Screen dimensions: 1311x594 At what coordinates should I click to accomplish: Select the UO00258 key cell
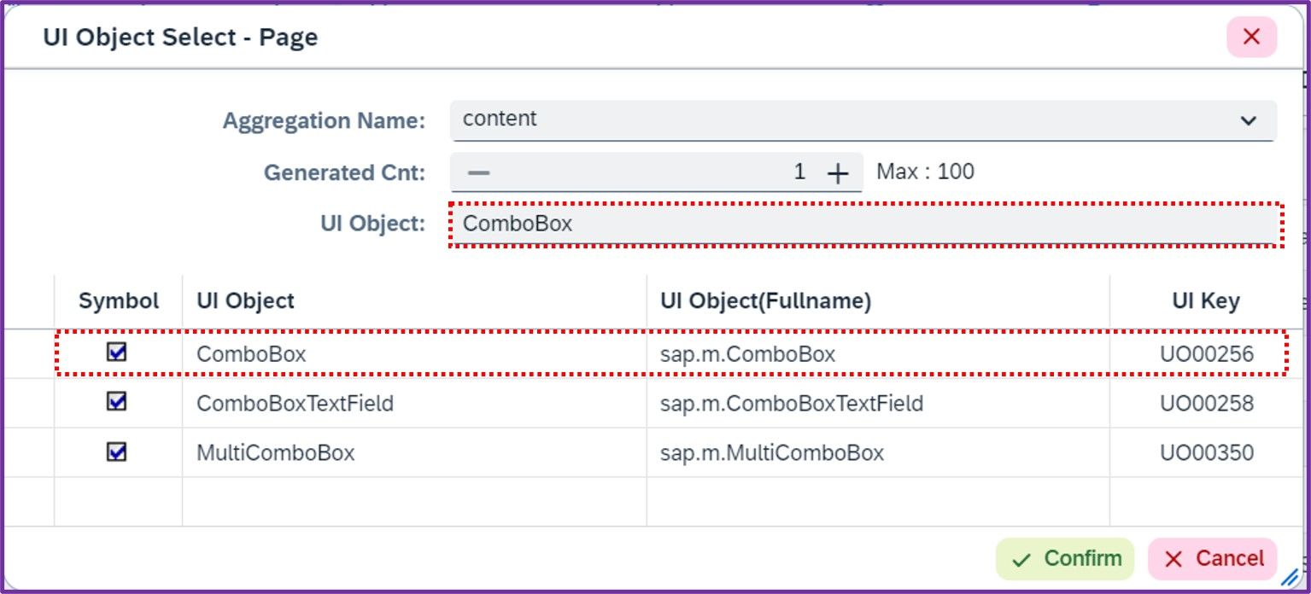point(1205,403)
